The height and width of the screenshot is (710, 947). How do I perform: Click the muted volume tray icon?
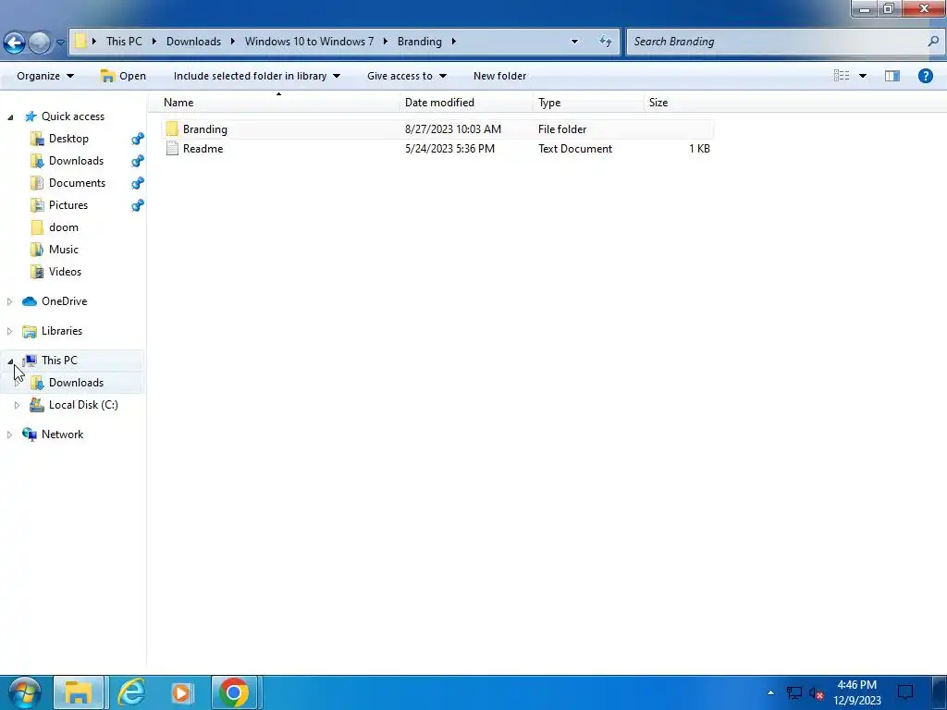[x=817, y=693]
